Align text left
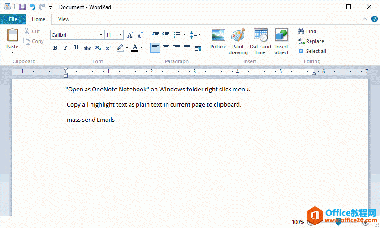This screenshot has height=228, width=380. pos(155,48)
